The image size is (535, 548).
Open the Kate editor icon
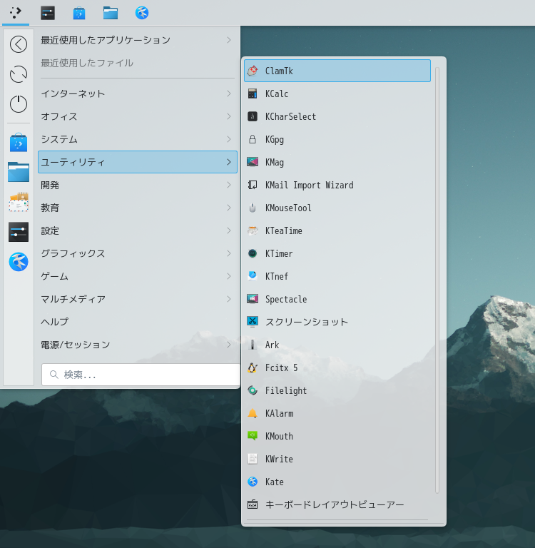pyautogui.click(x=252, y=482)
